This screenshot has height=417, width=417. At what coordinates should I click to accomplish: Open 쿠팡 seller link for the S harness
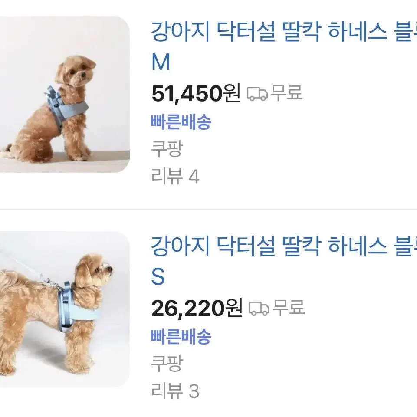pos(167,363)
